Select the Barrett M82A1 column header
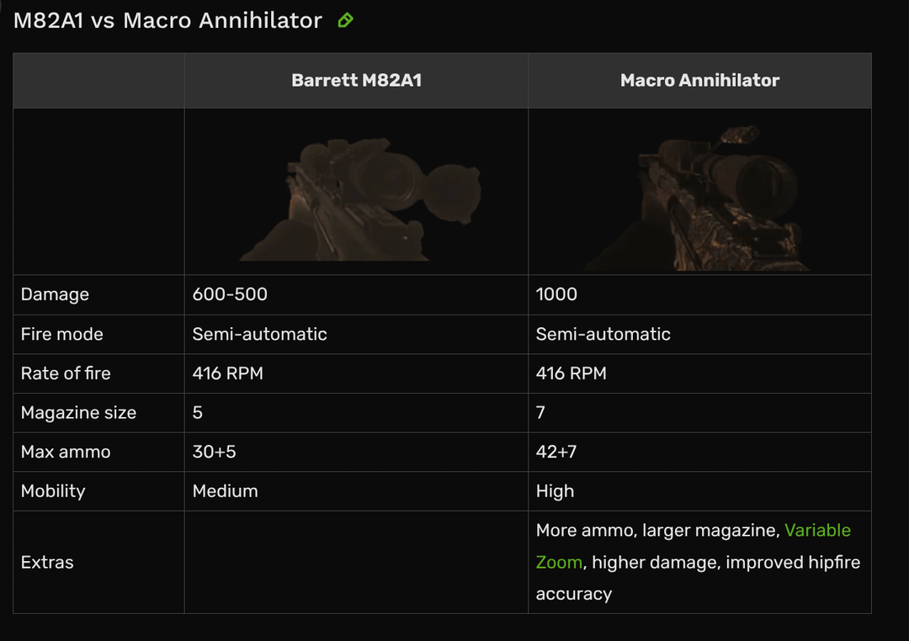Screen dimensions: 909x641 (x=357, y=80)
